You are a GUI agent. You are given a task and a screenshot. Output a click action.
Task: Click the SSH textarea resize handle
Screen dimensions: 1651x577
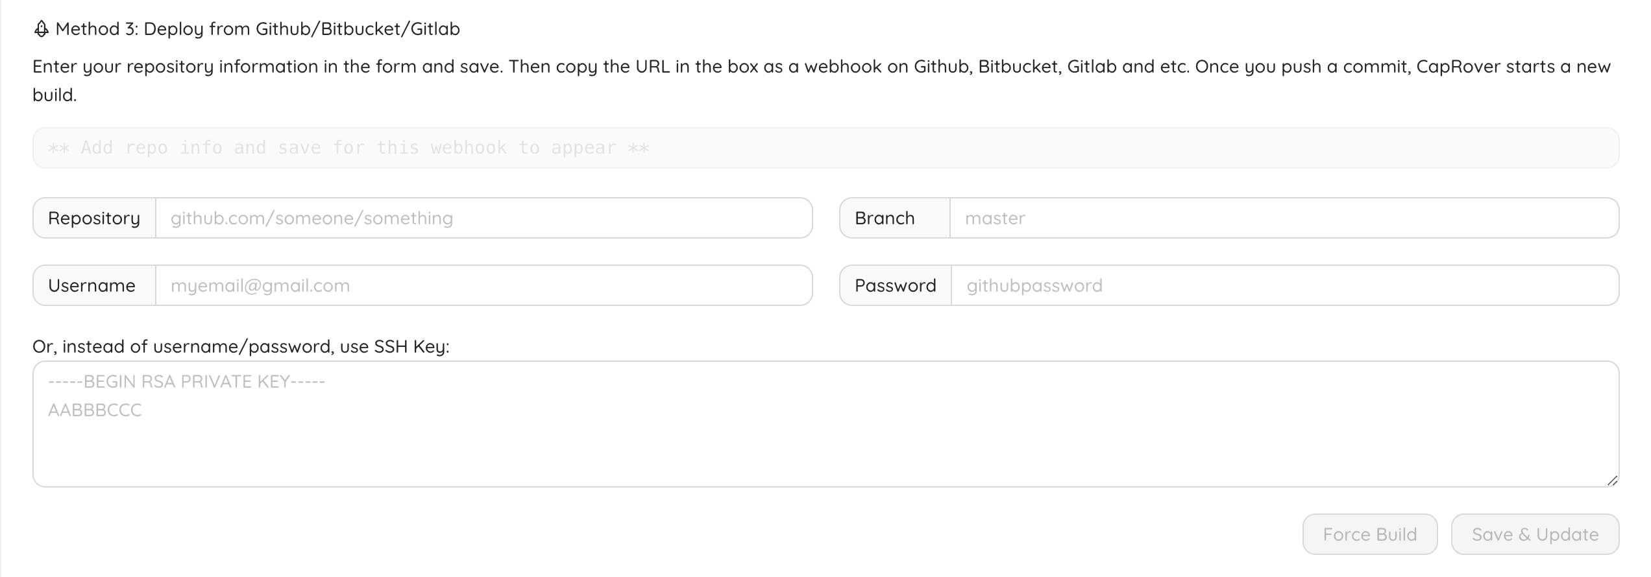pyautogui.click(x=1612, y=480)
